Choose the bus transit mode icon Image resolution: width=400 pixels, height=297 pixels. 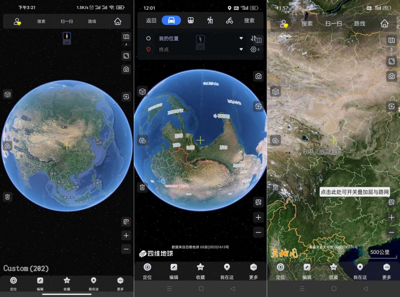pyautogui.click(x=190, y=20)
